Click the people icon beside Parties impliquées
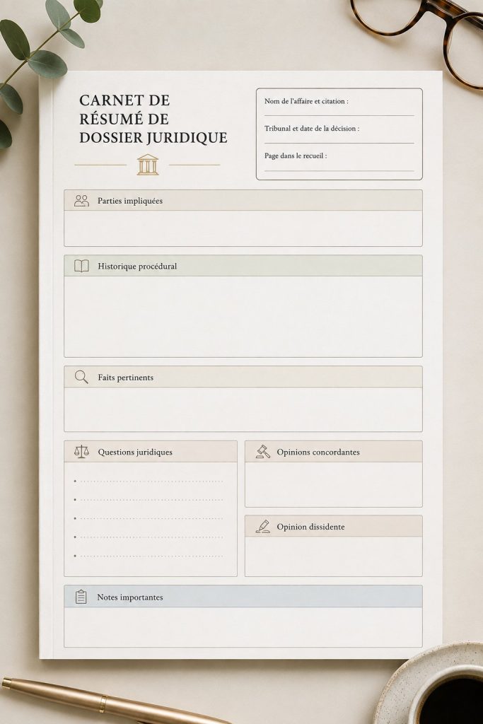 pos(82,200)
